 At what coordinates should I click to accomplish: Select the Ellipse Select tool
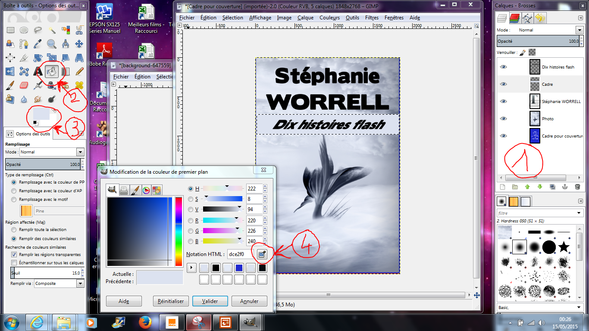pyautogui.click(x=24, y=30)
